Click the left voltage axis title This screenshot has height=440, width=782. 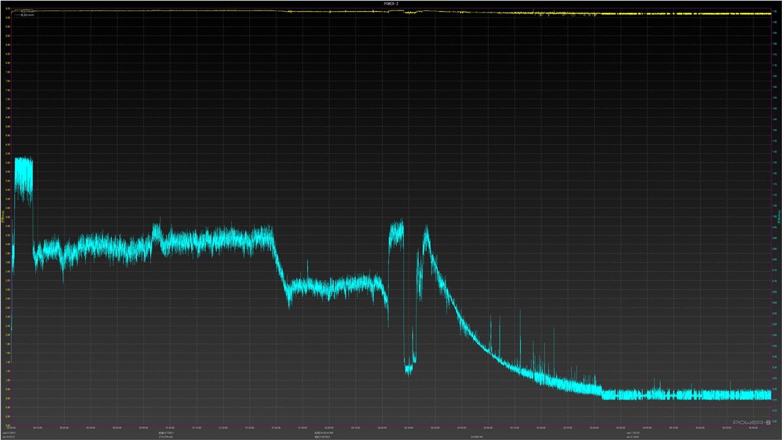click(x=3, y=215)
